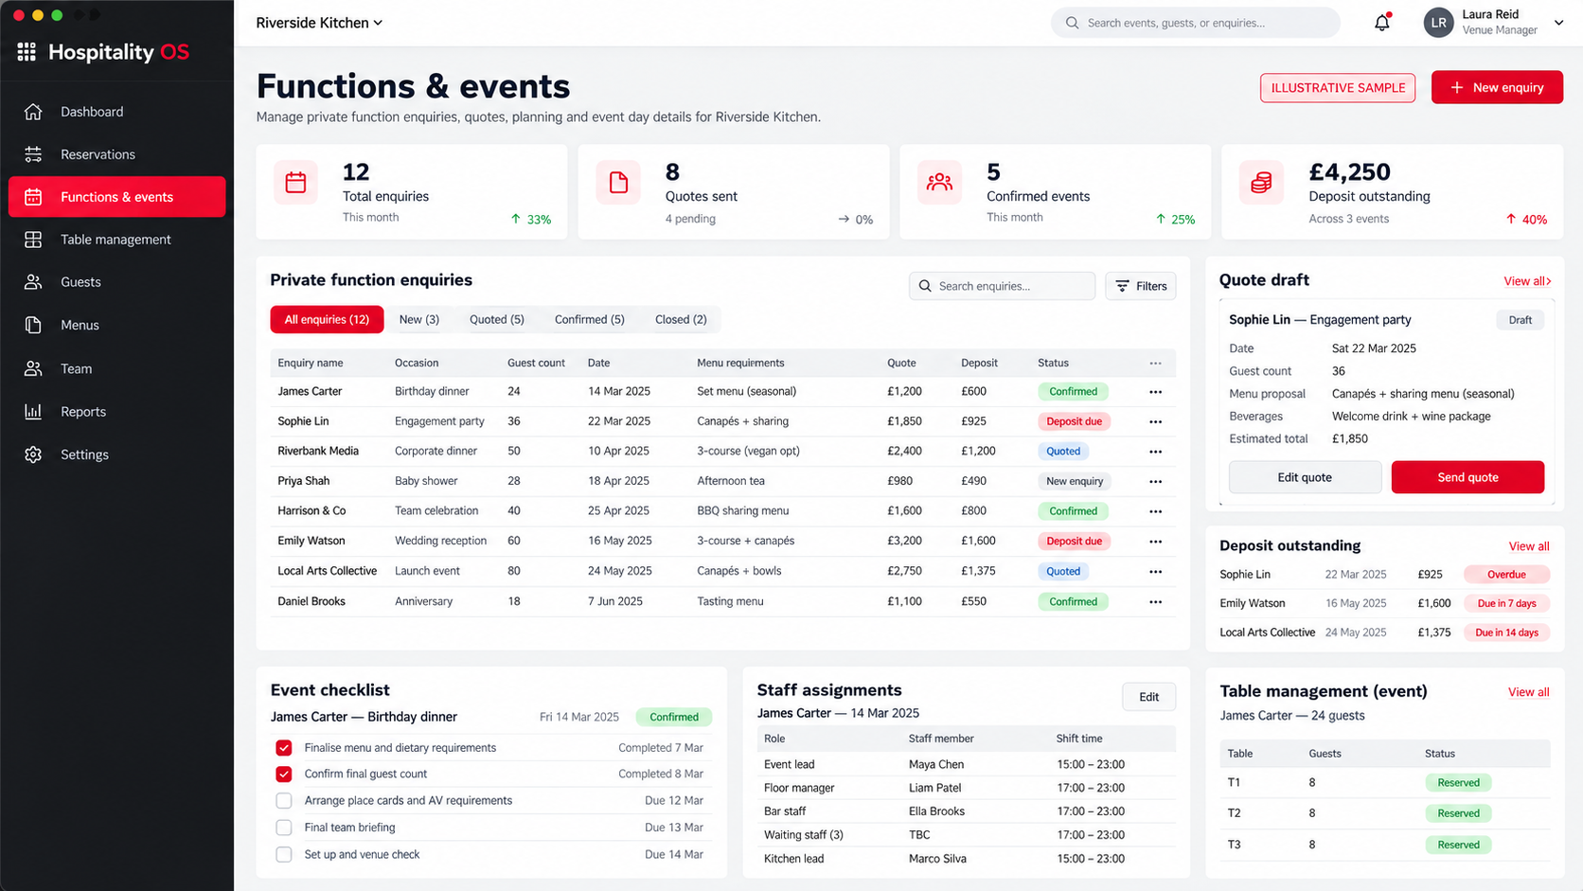Switch to the Closed (2) tab
1583x891 pixels.
(x=681, y=320)
